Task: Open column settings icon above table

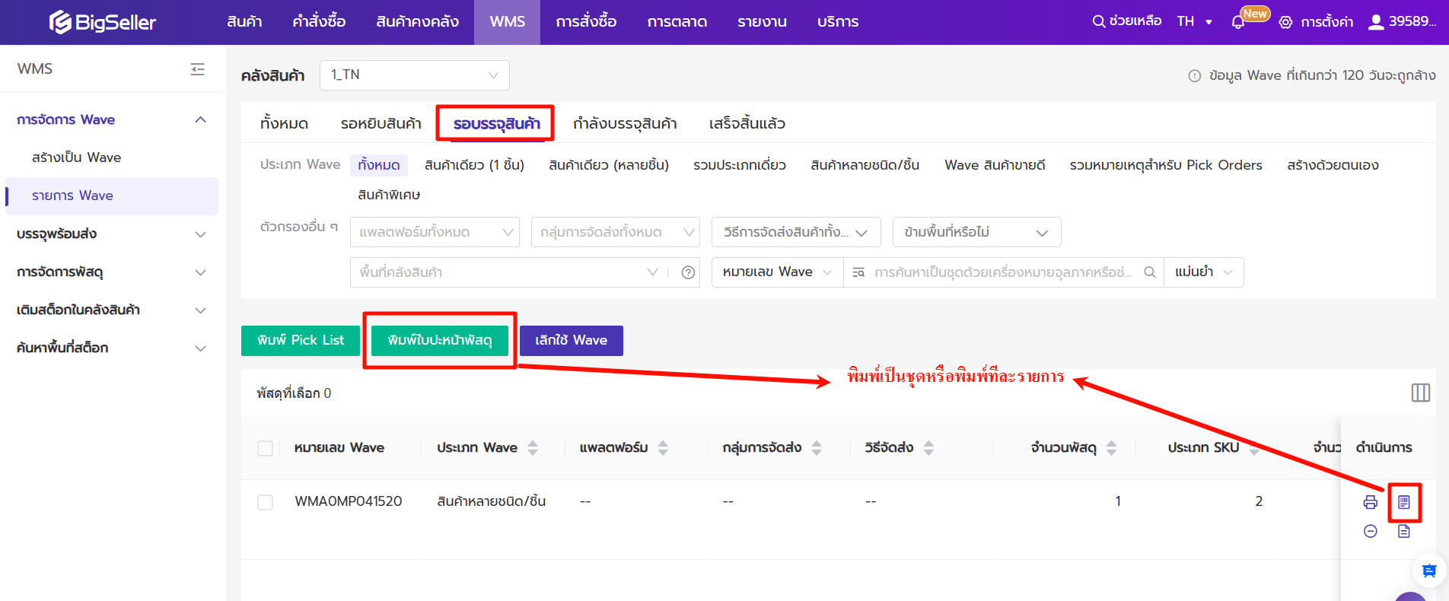Action: 1420,393
